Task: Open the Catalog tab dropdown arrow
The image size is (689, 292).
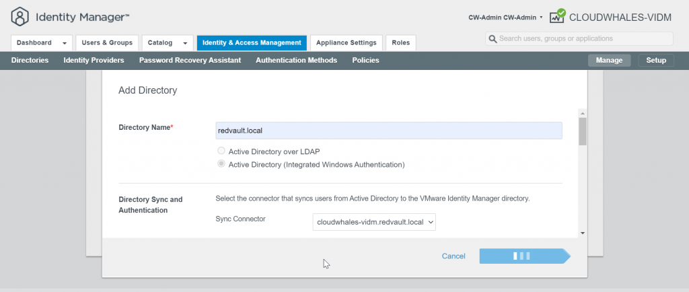Action: [x=185, y=43]
